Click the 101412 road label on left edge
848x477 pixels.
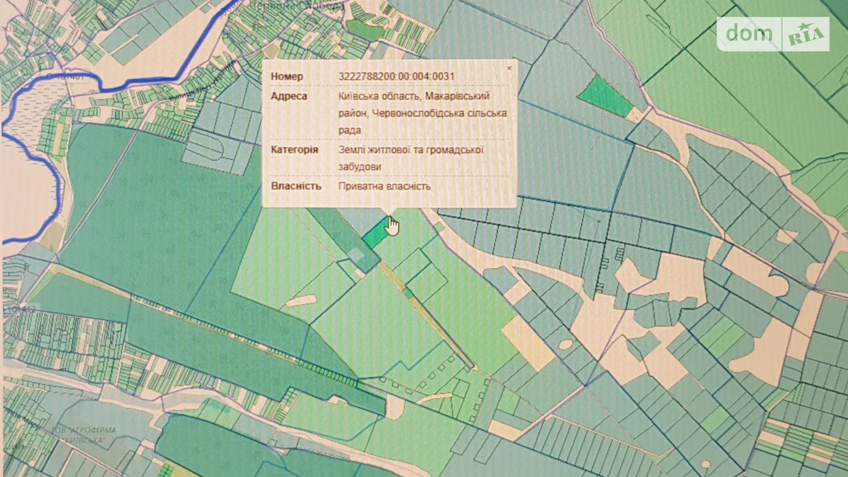point(21,309)
